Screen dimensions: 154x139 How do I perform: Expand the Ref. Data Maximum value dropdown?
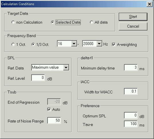(66, 68)
